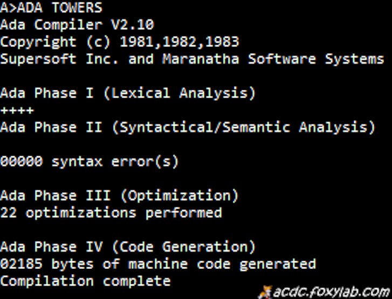Viewport: 392px width, 299px height.
Task: Click the '02185' byte count number
Action: pos(22,264)
